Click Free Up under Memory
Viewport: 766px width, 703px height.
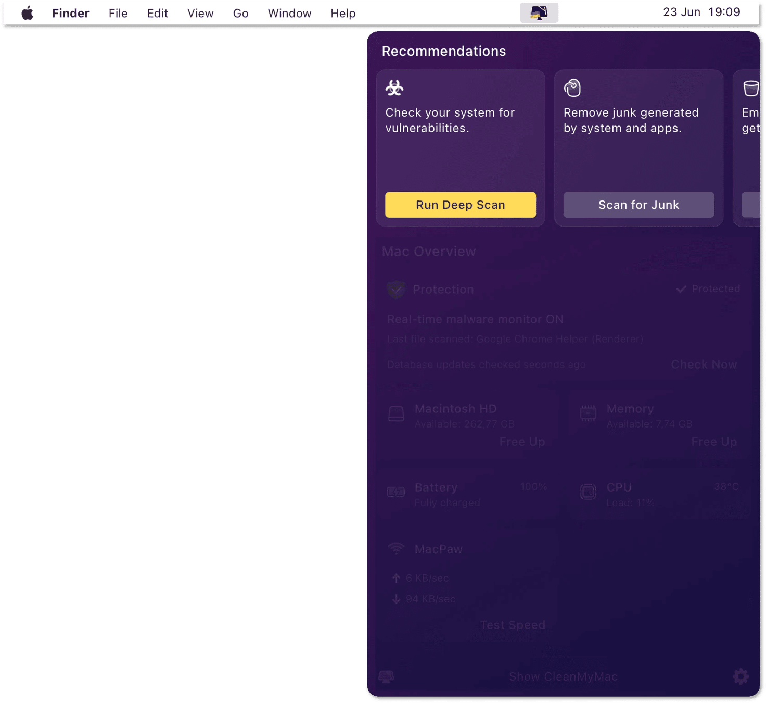714,442
